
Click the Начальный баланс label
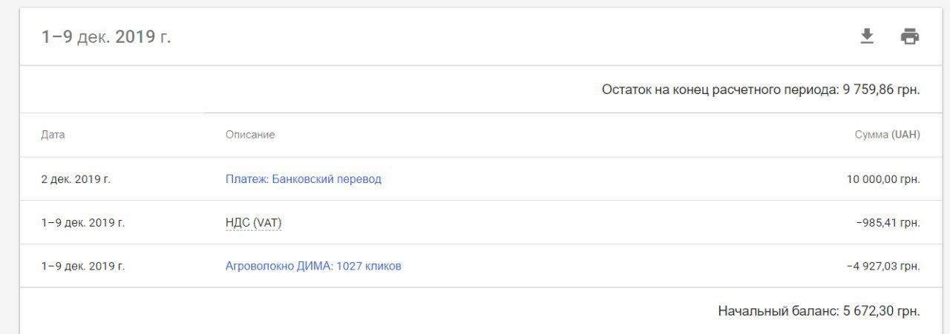point(779,311)
